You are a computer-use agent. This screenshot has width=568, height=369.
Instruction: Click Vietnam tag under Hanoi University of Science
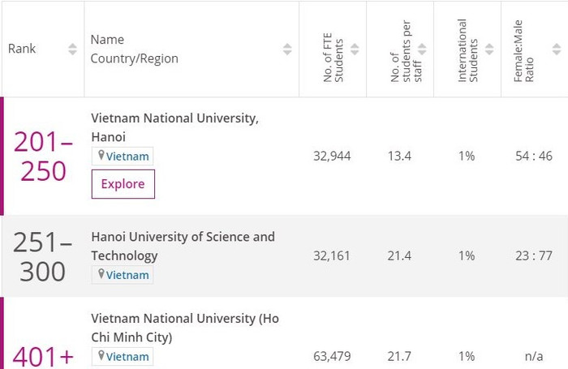(x=128, y=275)
